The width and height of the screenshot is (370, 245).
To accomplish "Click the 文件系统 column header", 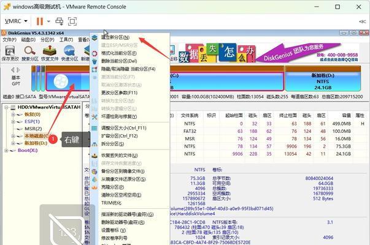I will click(x=190, y=115).
